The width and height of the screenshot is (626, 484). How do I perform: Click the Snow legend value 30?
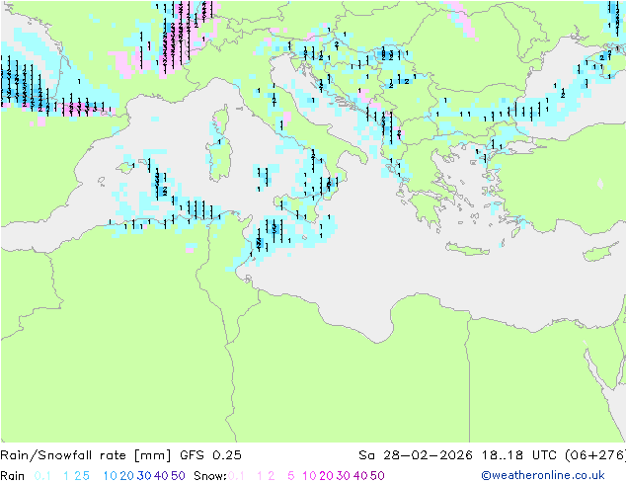click(344, 476)
